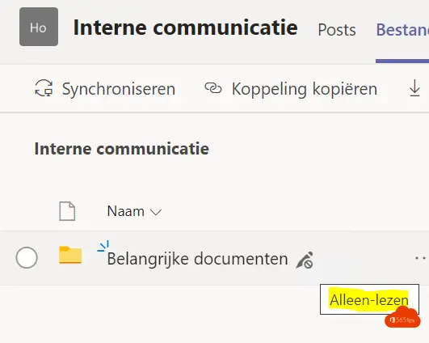Screen dimensions: 429x343
Task: Click the read-only pencil icon beside folder name
Action: click(x=305, y=260)
